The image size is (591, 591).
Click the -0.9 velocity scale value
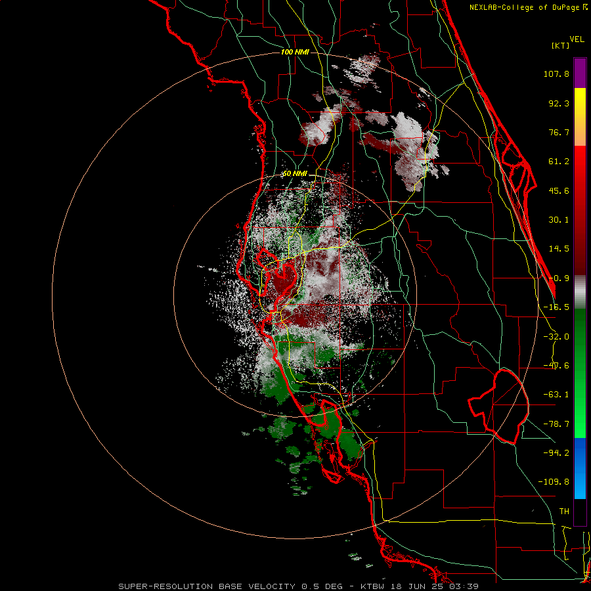point(559,278)
